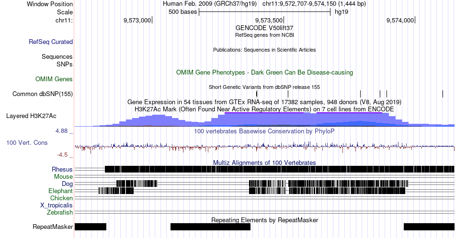Click the 100 vertebrates PhyloP conservation title

click(x=264, y=131)
